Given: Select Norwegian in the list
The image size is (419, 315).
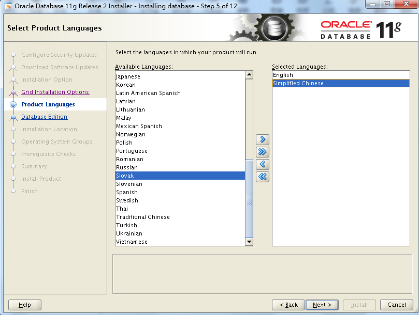Looking at the screenshot, I should pos(180,134).
